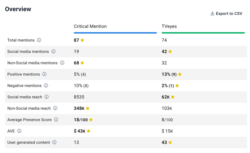Click the star next to 2% (1) negative mentions
250x153 pixels.
coord(177,86)
